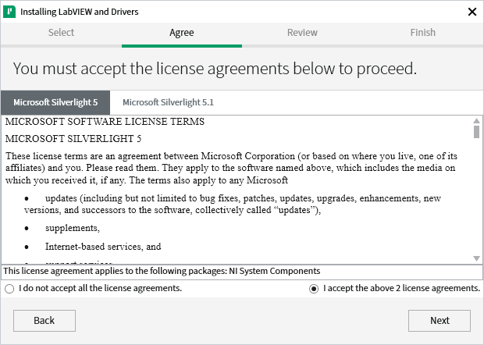
Task: Open the Review step tab
Action: (302, 33)
